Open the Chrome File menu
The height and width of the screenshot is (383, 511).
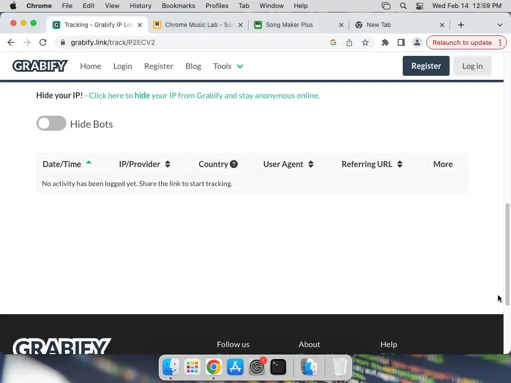point(67,6)
